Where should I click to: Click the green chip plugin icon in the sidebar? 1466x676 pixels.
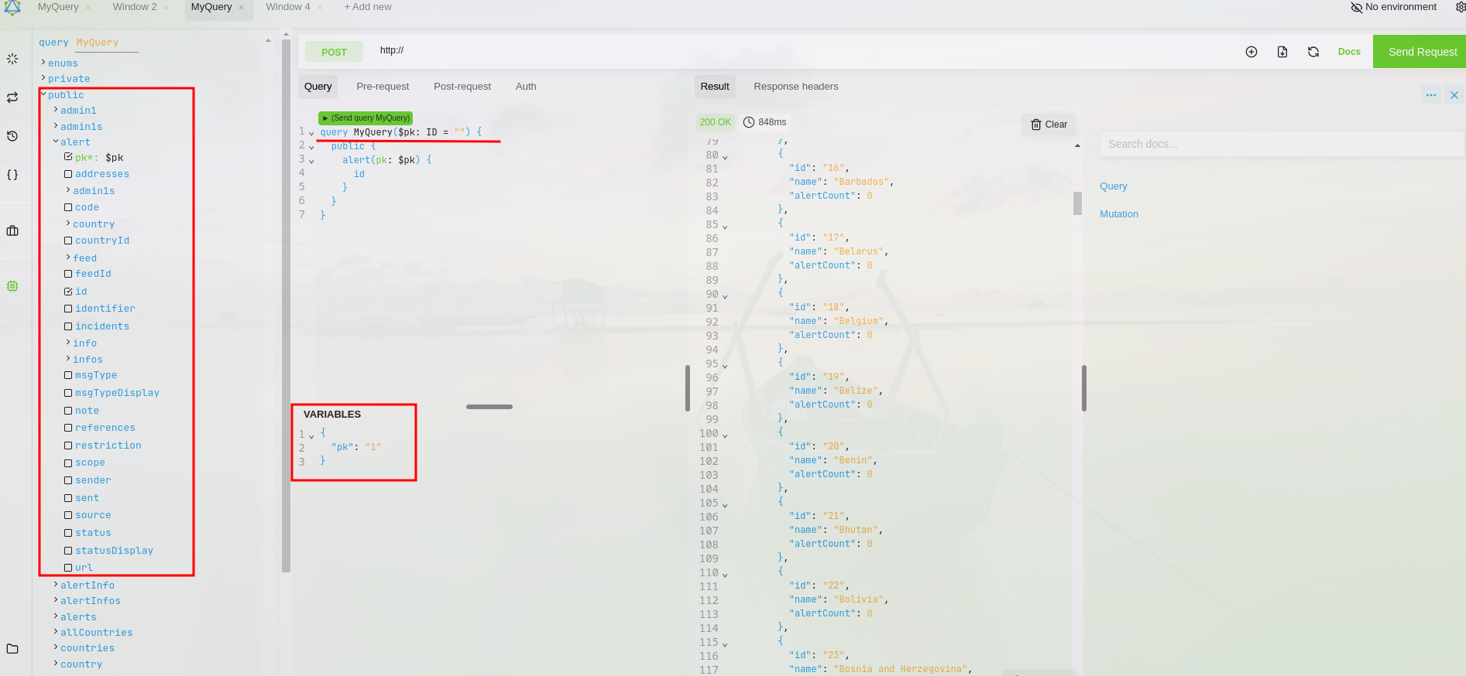(x=12, y=286)
